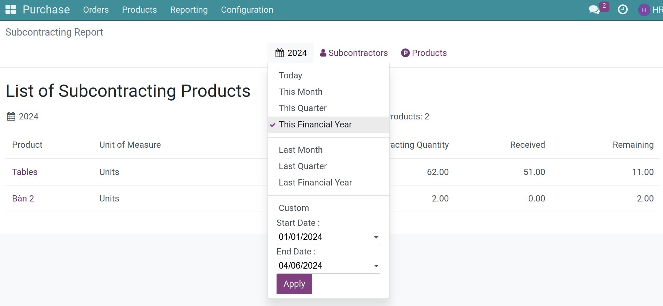Open the Bàn 2 product link
663x306 pixels.
pos(23,199)
